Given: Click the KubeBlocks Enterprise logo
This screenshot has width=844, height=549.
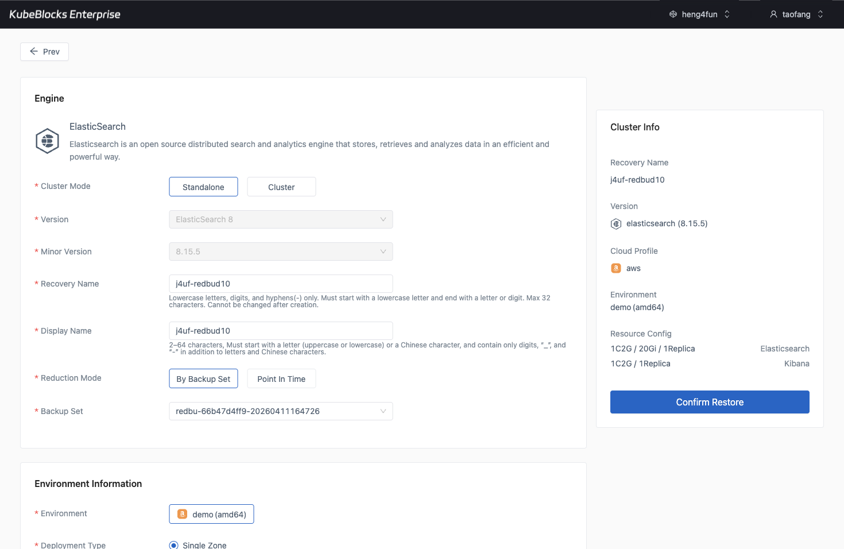Looking at the screenshot, I should click(65, 14).
